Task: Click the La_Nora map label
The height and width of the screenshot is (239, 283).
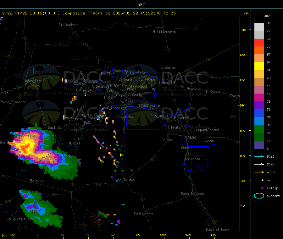Action: point(125,79)
